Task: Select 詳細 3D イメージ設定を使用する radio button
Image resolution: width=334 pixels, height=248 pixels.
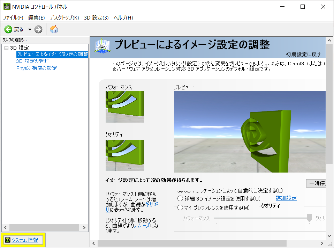Action: point(180,198)
